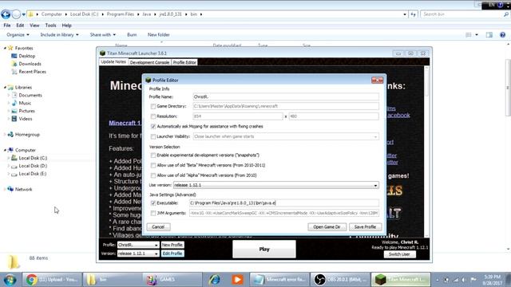Enable the Launcher Visibility checkbox
The image size is (511, 287).
153,136
